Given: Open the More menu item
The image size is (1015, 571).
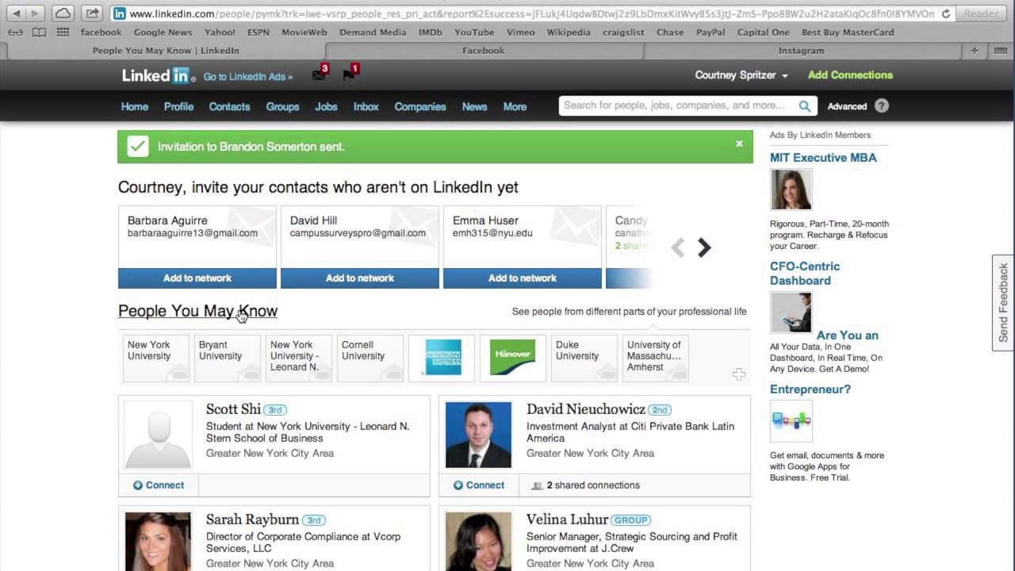Looking at the screenshot, I should pyautogui.click(x=515, y=106).
